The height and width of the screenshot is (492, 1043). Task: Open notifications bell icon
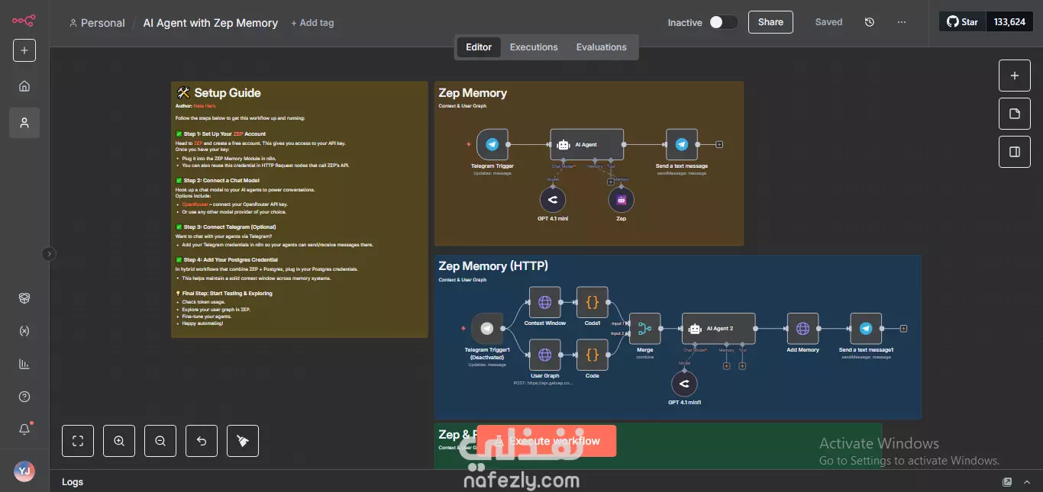24,429
